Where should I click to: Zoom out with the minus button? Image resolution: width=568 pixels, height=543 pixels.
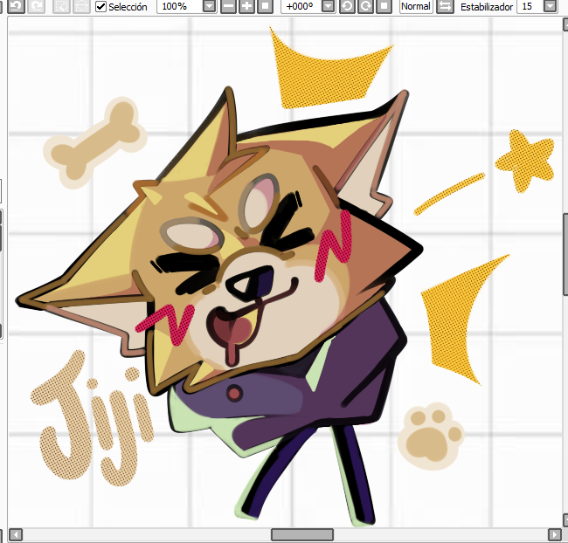pos(228,6)
